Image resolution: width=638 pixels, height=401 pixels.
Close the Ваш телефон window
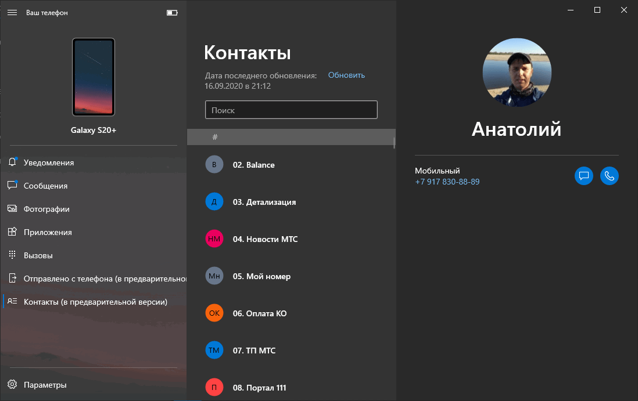tap(623, 10)
